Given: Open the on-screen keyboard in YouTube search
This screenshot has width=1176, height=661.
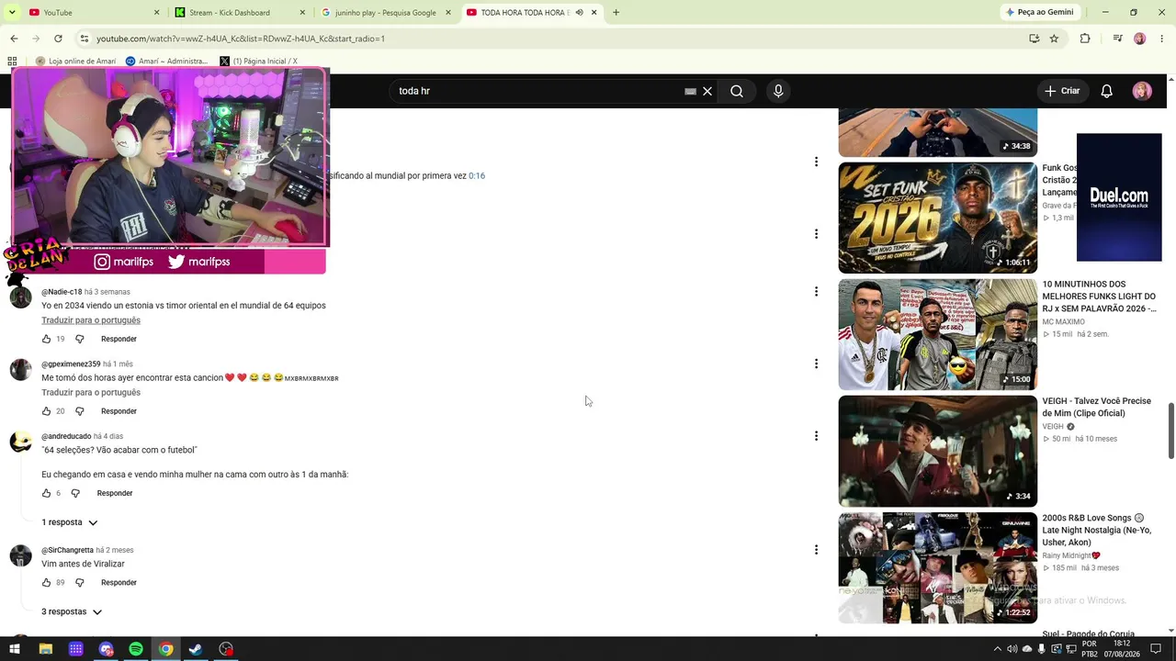Looking at the screenshot, I should [690, 92].
